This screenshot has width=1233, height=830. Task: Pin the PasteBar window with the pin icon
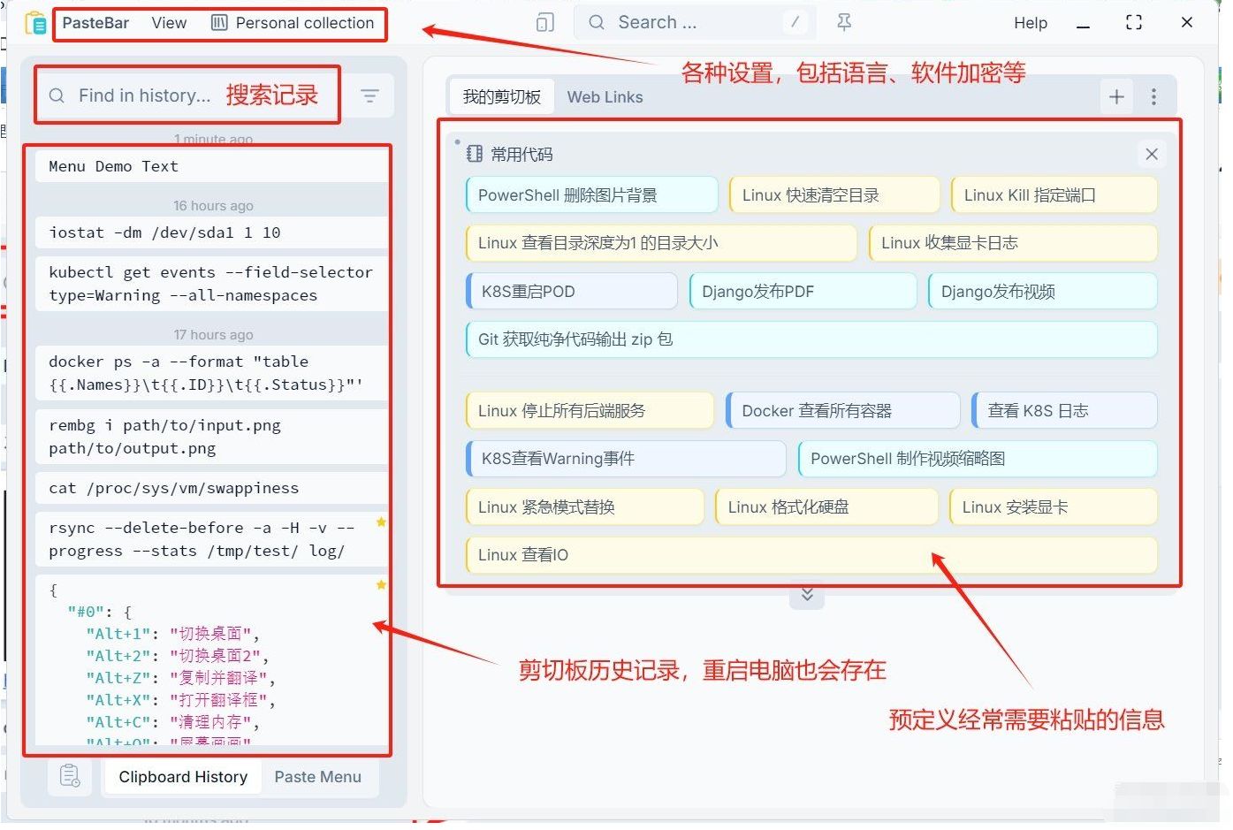[x=843, y=22]
